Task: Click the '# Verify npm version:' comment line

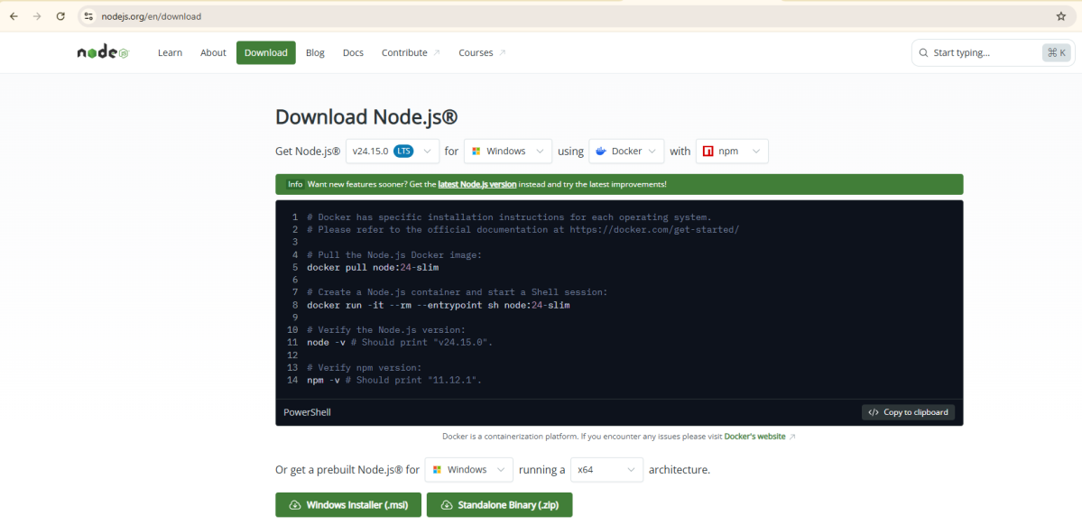Action: pos(365,368)
